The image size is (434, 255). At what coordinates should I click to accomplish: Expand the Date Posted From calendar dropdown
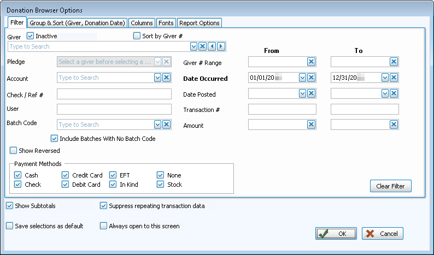pos(302,94)
